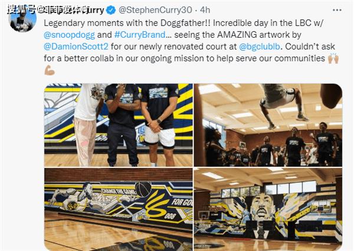This screenshot has width=354, height=251.
Task: Click the 4h timestamp
Action: (205, 10)
